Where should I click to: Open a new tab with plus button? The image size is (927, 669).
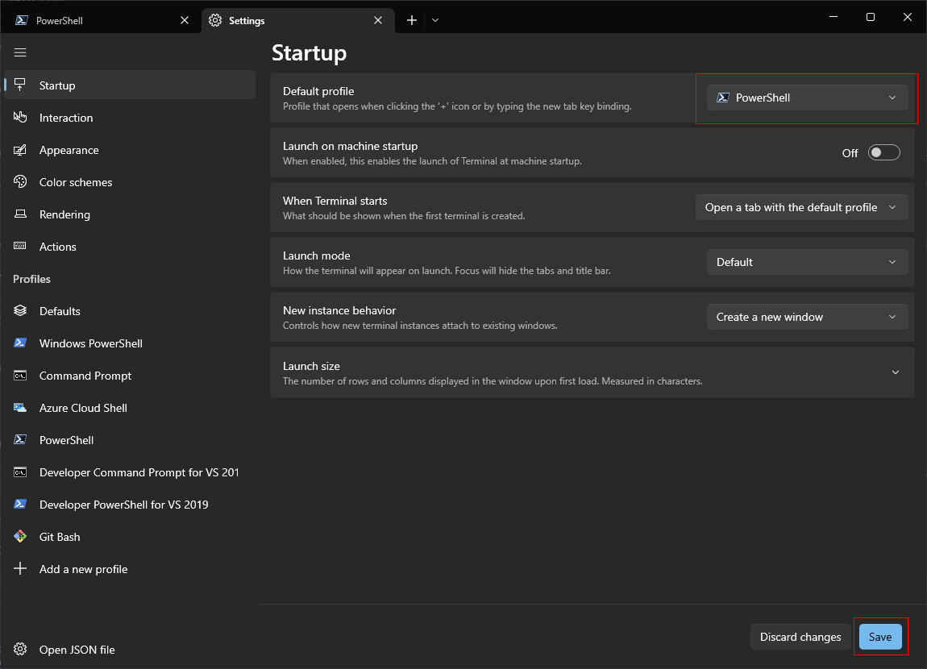pyautogui.click(x=411, y=20)
